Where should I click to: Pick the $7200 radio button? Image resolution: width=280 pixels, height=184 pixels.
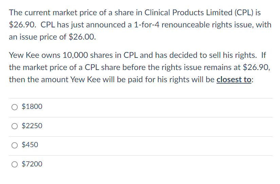point(15,164)
